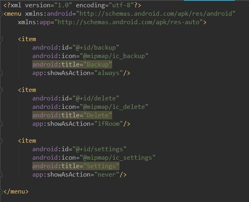Collapse the root <menu> tag fold marker
The image size is (249, 202).
(1, 14)
